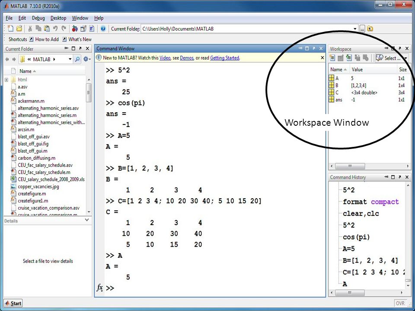Open the Desktop menu
Screen dimensions: 415x311
pos(58,18)
